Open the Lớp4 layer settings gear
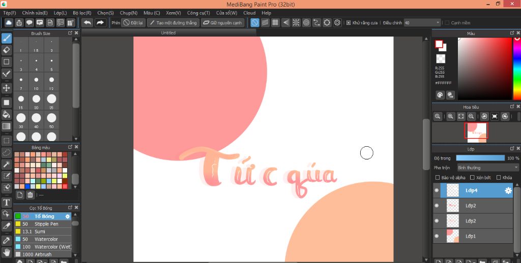 click(x=508, y=190)
